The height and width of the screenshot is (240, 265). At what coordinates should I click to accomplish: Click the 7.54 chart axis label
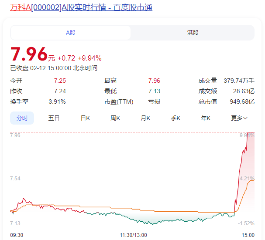(x=15, y=179)
